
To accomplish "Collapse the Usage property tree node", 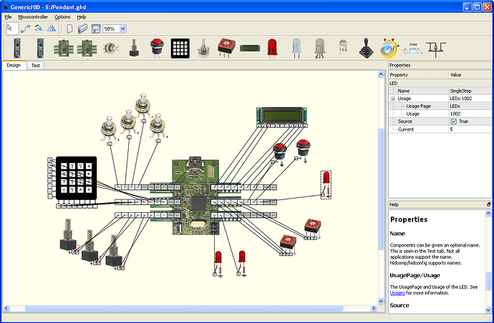I will tap(393, 99).
